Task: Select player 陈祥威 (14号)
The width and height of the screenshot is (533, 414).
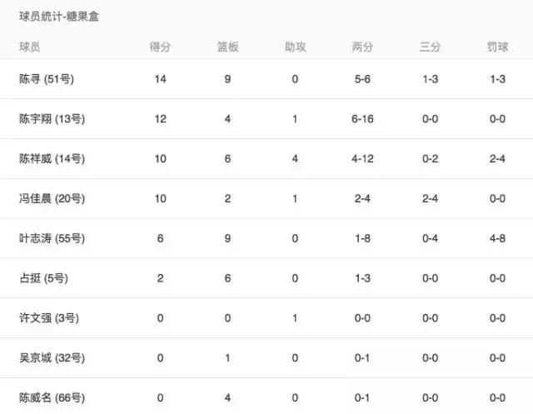Action: click(52, 159)
